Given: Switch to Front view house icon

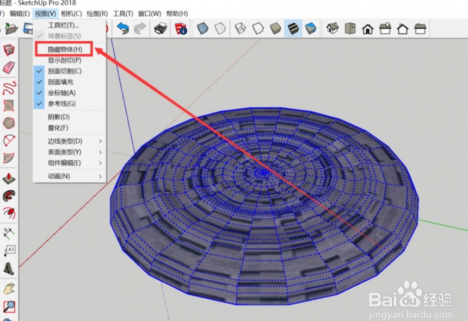Looking at the screenshot, I should 367,29.
